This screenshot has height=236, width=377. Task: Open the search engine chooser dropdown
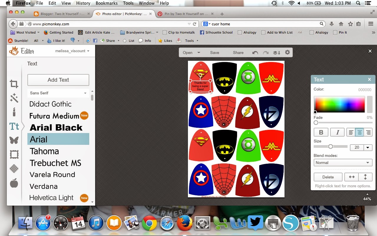pyautogui.click(x=207, y=24)
